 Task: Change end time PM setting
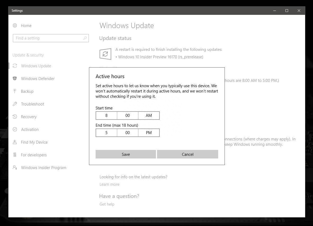(149, 132)
